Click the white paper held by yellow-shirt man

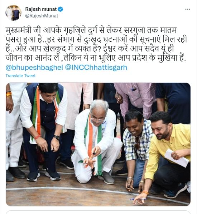point(176,158)
